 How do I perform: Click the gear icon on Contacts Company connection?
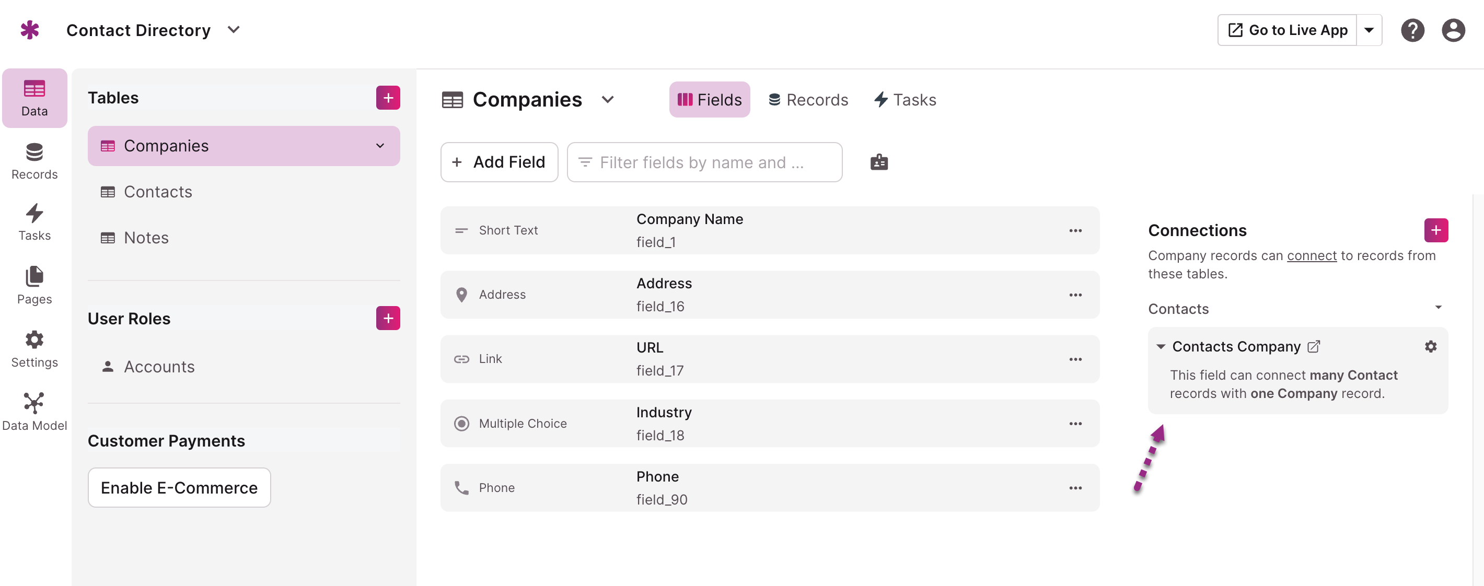coord(1432,347)
